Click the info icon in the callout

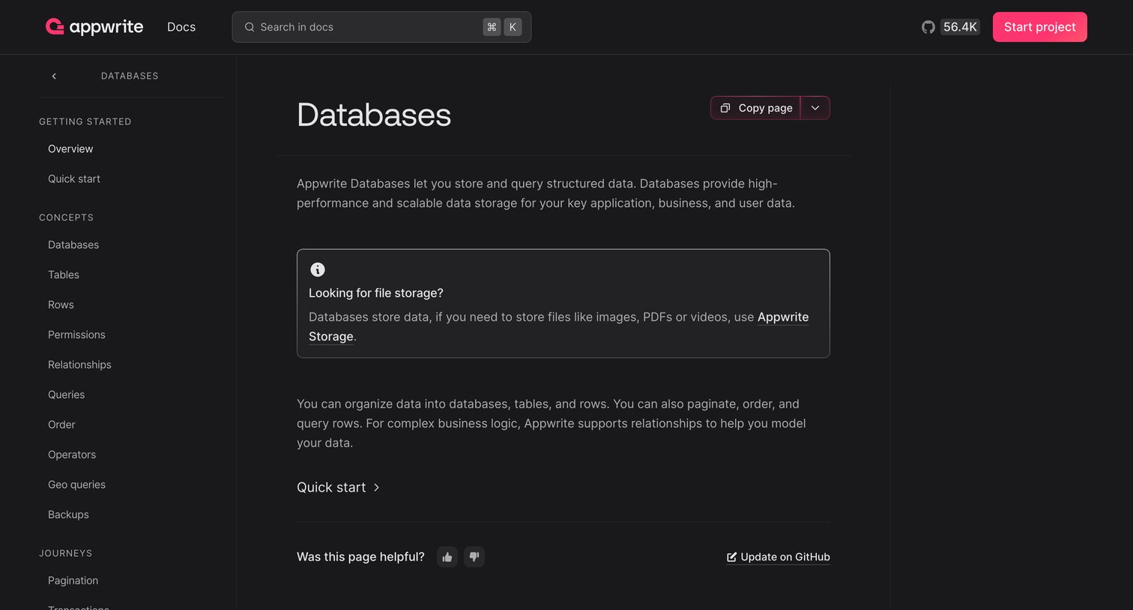point(318,270)
